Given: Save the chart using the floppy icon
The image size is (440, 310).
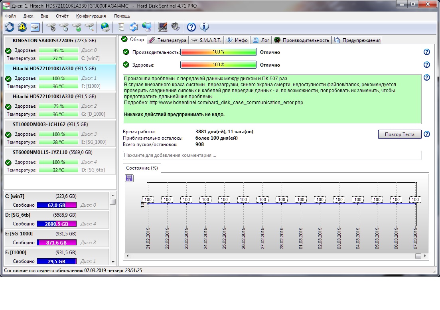Looking at the screenshot, I should (x=129, y=178).
